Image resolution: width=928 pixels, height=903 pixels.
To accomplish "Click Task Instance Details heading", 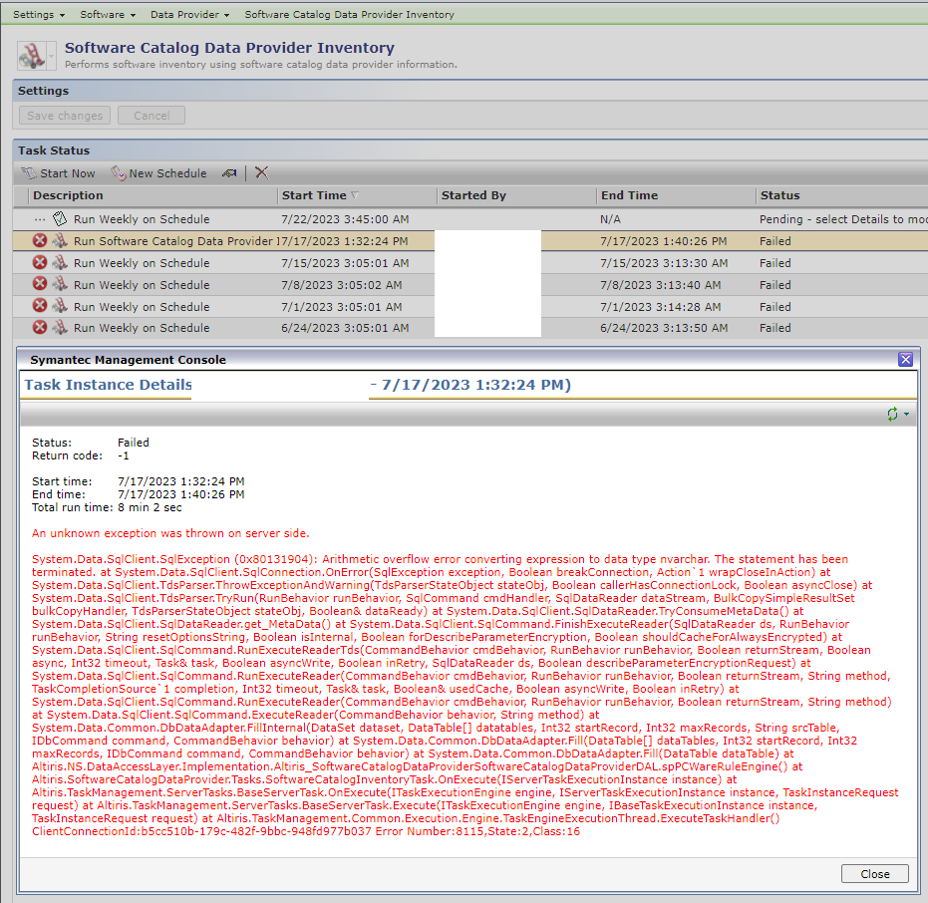I will (109, 385).
